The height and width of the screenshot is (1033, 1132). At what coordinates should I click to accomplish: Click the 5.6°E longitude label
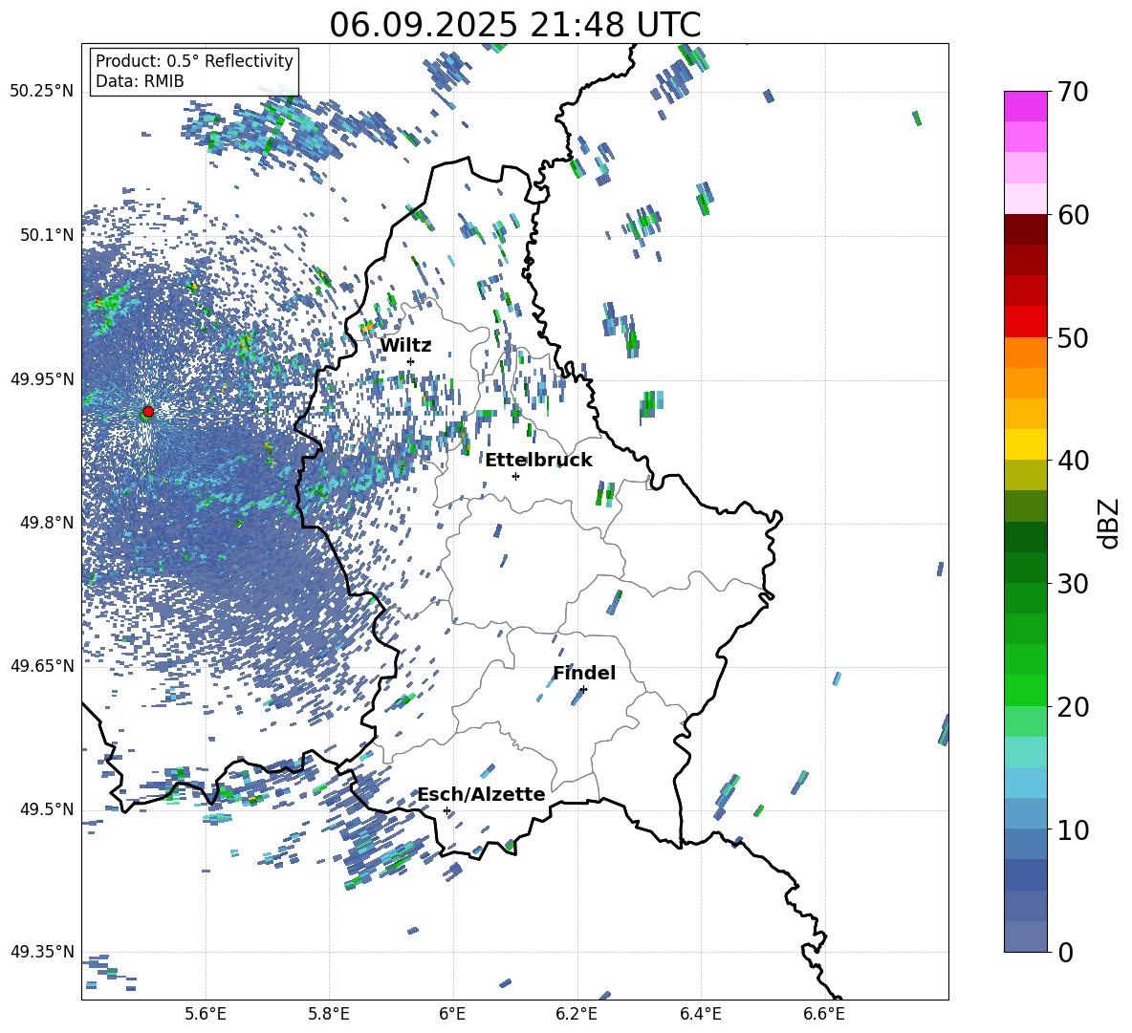click(206, 1014)
